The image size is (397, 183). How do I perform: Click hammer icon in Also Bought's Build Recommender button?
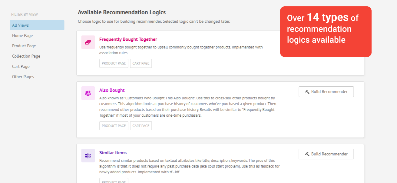[307, 92]
